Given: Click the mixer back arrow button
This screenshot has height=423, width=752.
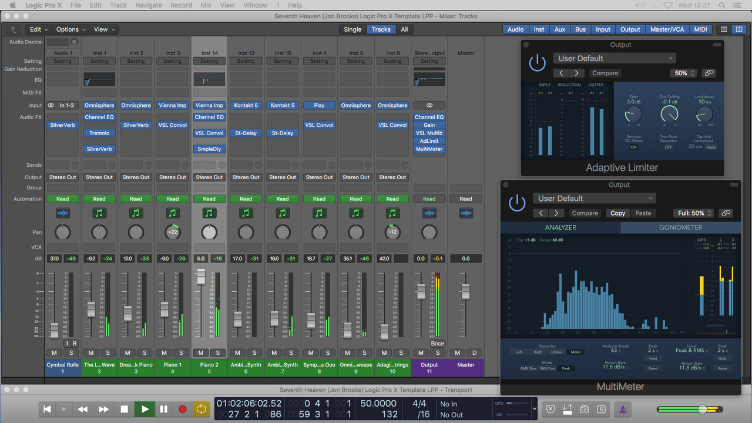Looking at the screenshot, I should coord(14,29).
